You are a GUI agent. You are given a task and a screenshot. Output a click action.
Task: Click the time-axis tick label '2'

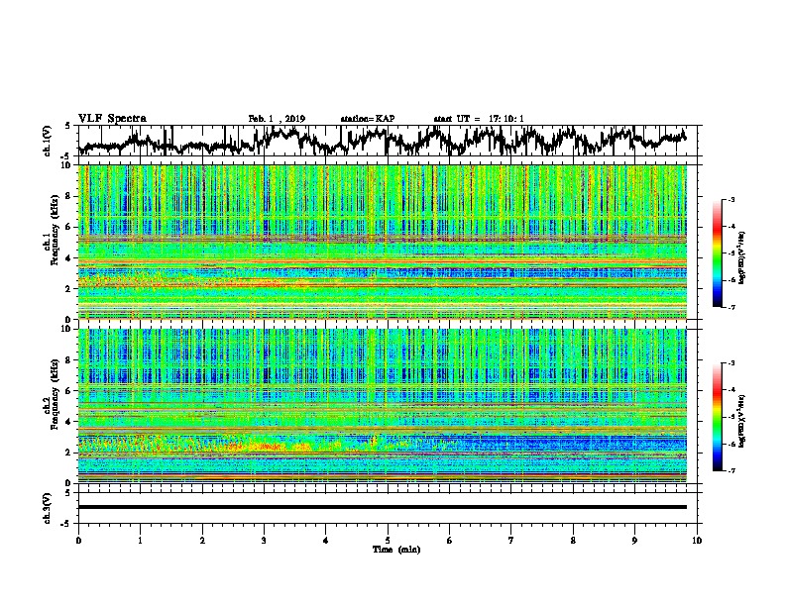click(x=202, y=541)
